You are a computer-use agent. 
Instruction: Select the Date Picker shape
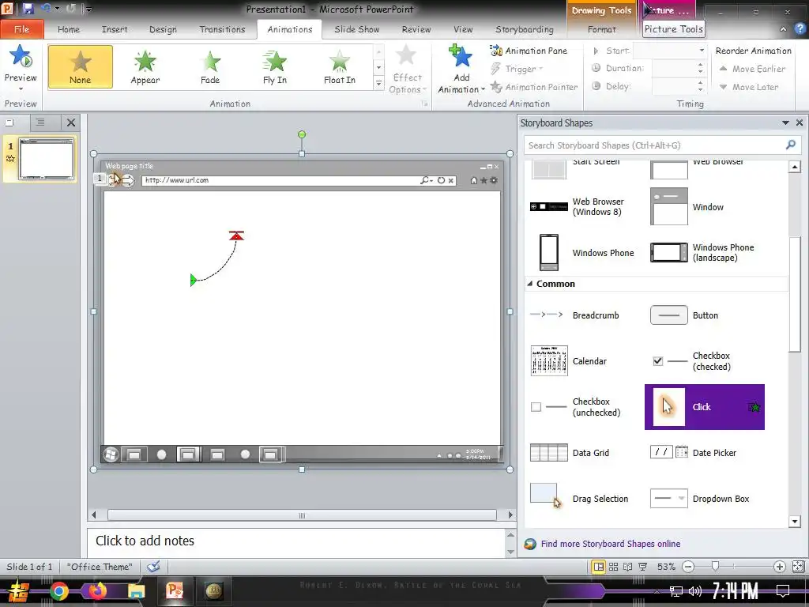pos(706,453)
